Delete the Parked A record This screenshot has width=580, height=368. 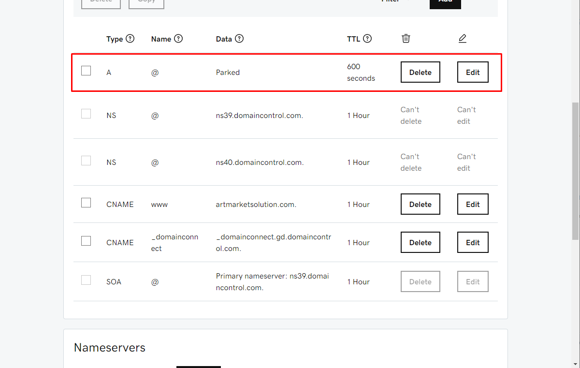420,72
